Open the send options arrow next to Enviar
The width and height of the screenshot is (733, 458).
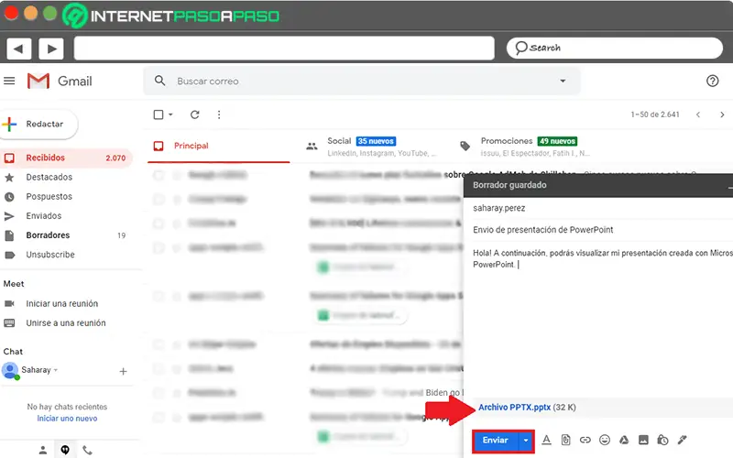526,441
